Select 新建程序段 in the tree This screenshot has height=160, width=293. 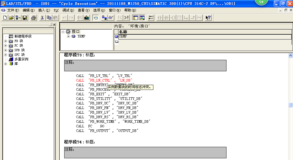pyautogui.click(x=23, y=36)
